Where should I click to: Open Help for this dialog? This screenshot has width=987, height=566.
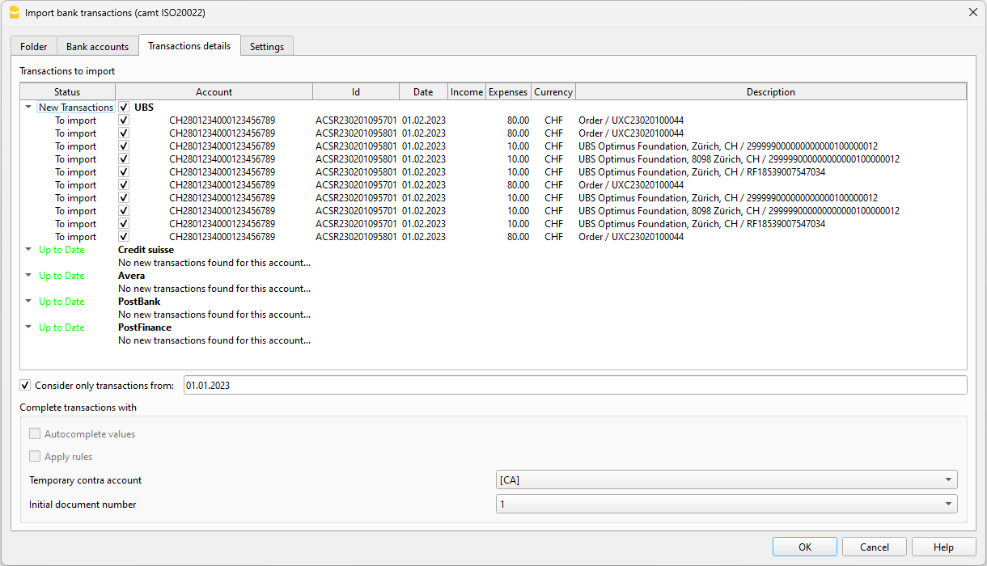point(943,546)
